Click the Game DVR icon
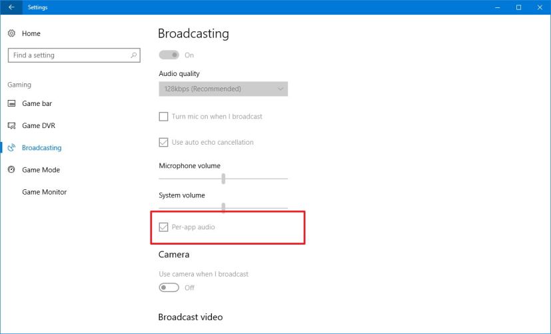Screen dimensions: 551x334 [x=11, y=125]
